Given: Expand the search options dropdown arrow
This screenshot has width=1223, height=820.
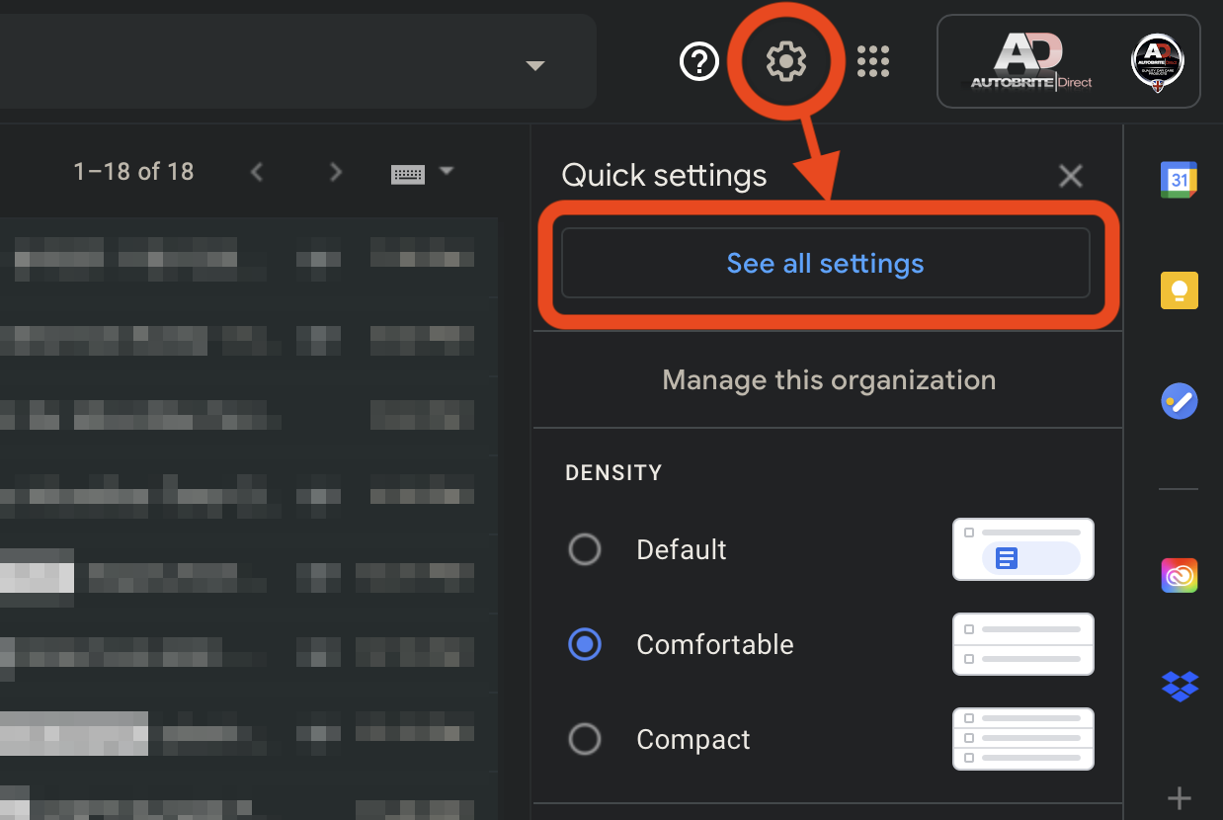Looking at the screenshot, I should point(535,66).
